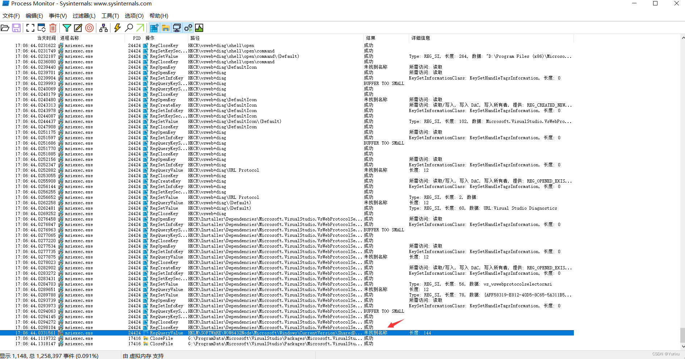
Task: Click the msiexec.exe process icon at 17:06:44.0239440
Action: pyautogui.click(x=61, y=67)
